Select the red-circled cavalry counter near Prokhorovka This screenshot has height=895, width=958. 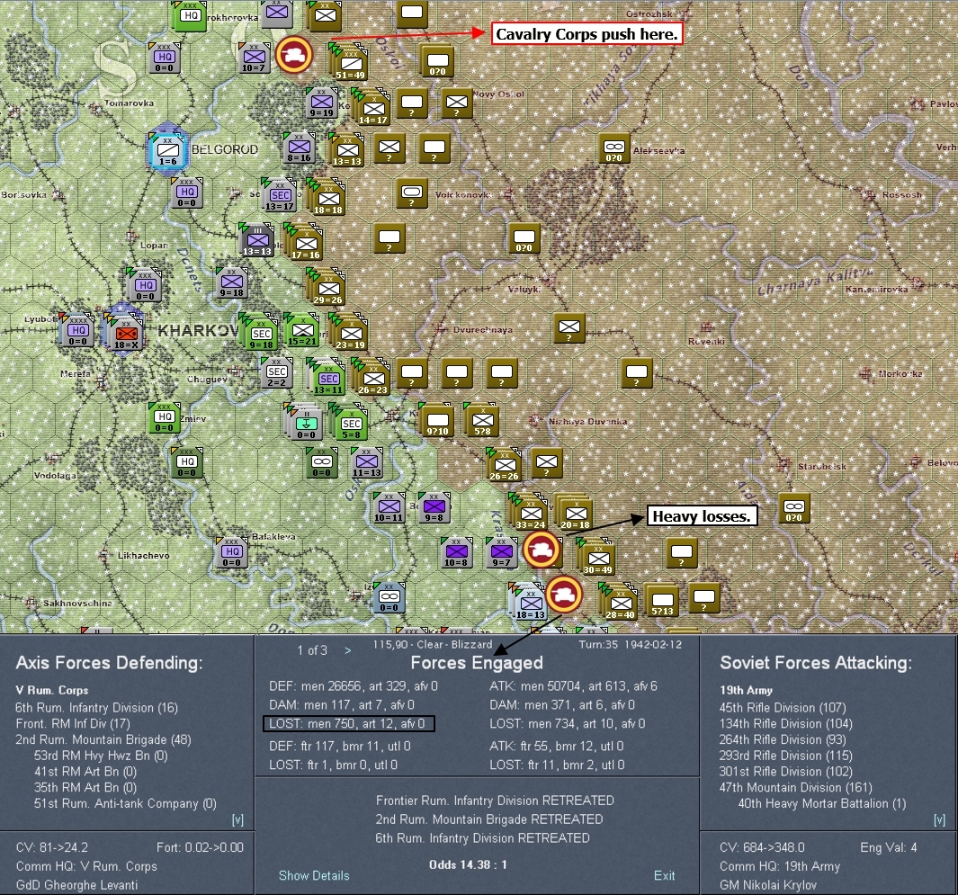[296, 55]
